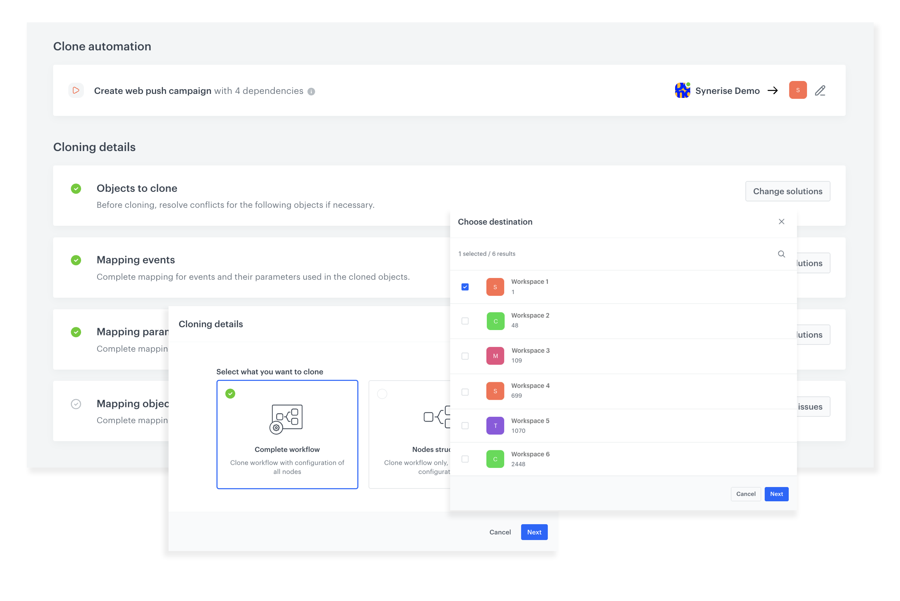This screenshot has width=900, height=601.
Task: Check the Workspace 6 checkbox
Action: 465,459
